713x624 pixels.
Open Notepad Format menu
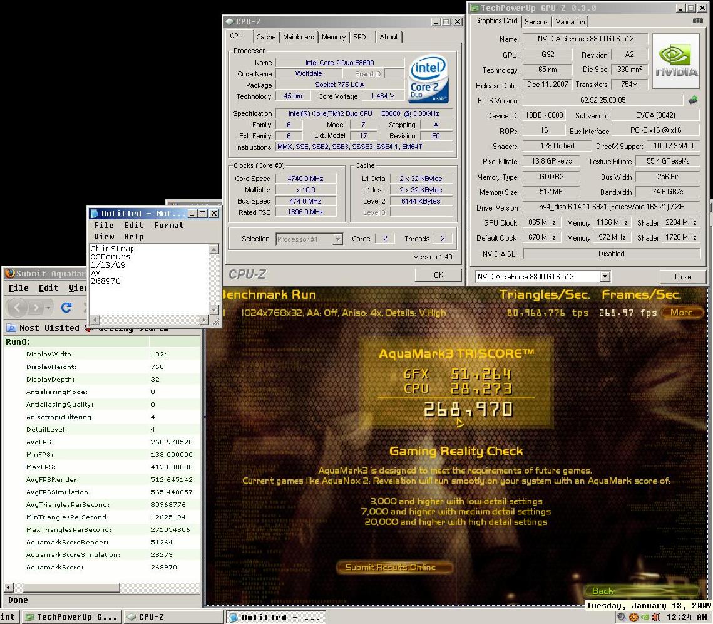click(x=168, y=226)
